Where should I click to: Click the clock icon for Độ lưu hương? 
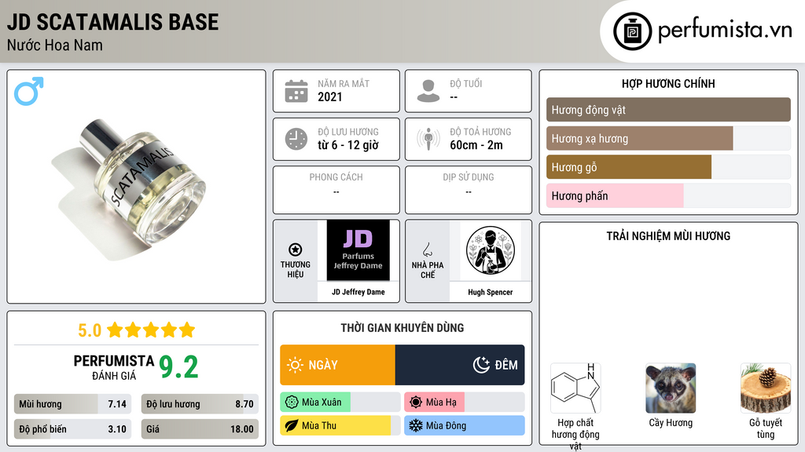pyautogui.click(x=296, y=139)
